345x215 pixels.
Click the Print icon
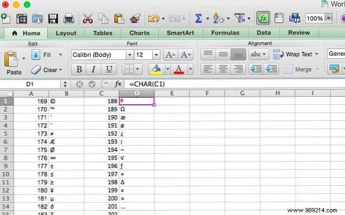click(69, 18)
